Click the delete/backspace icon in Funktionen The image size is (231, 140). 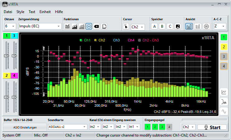click(96, 26)
